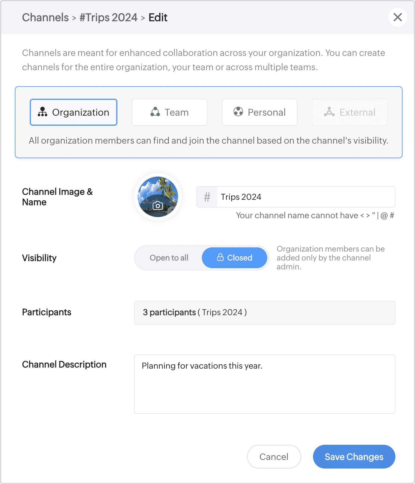Click the External channel icon
Screen dimensions: 415x484
[x=329, y=112]
